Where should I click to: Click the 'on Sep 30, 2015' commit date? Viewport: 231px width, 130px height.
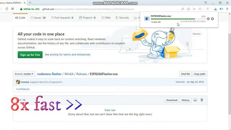(x=195, y=82)
